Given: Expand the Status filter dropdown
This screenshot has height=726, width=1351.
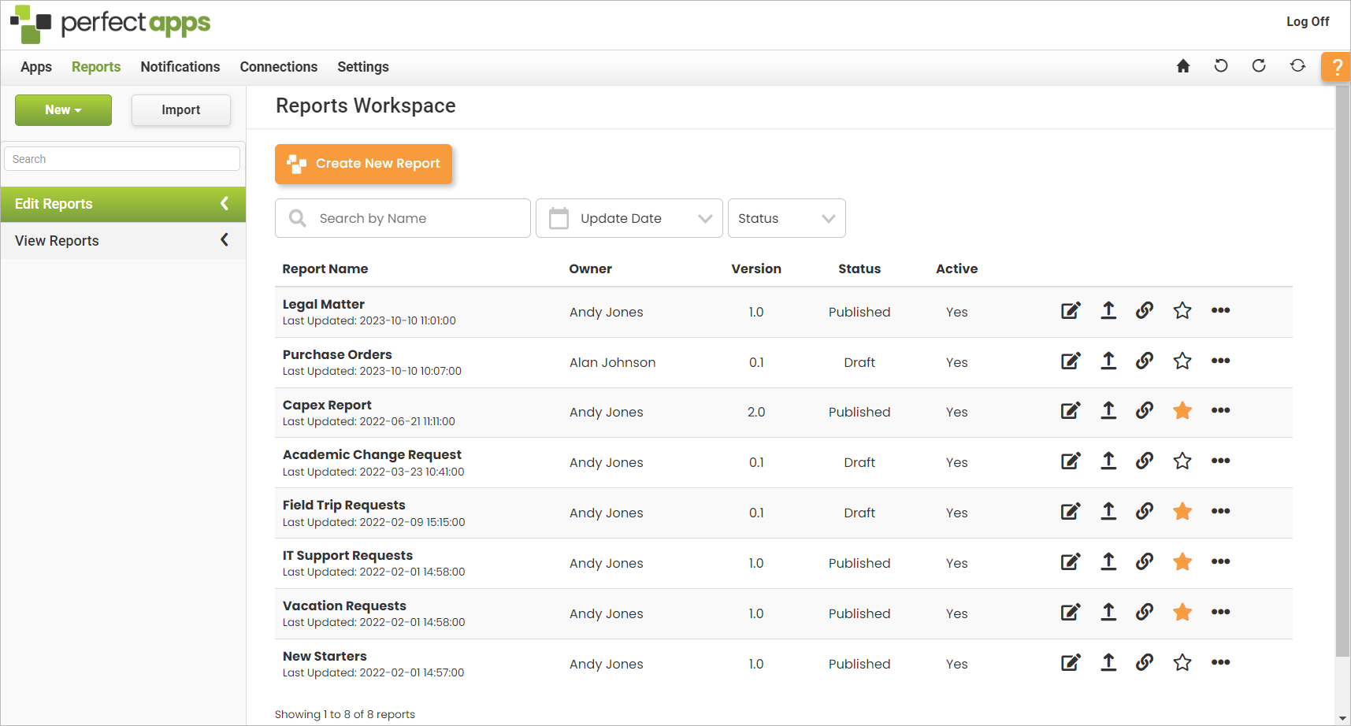Looking at the screenshot, I should coord(786,218).
